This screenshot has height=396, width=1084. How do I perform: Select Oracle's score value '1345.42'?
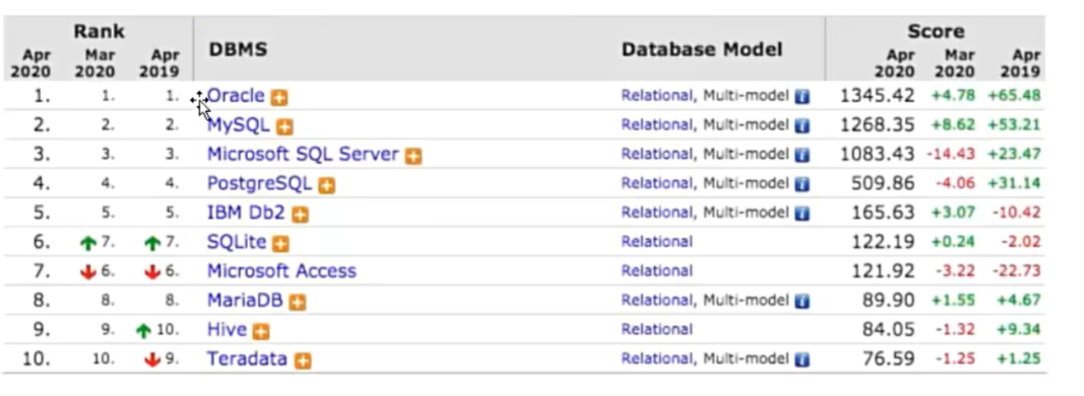(x=877, y=96)
